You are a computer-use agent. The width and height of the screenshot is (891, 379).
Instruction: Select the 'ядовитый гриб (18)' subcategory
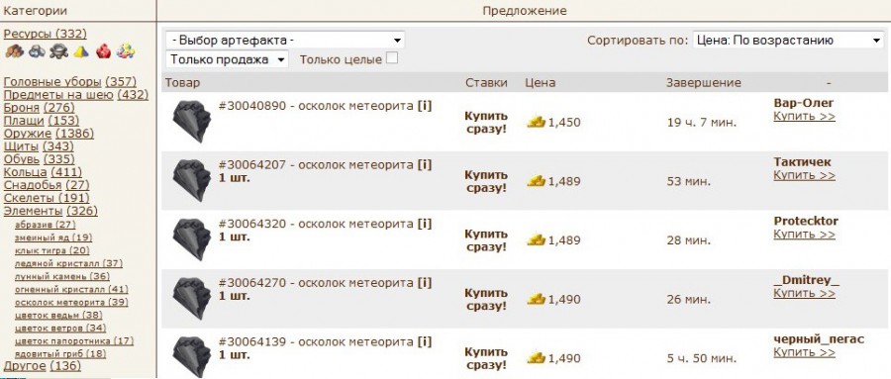pyautogui.click(x=60, y=354)
